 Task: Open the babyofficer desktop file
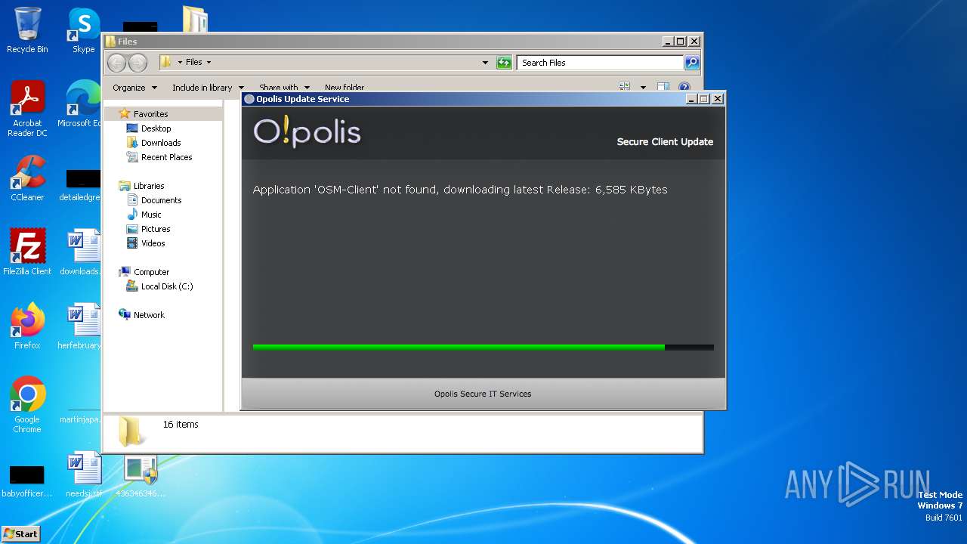click(x=27, y=480)
